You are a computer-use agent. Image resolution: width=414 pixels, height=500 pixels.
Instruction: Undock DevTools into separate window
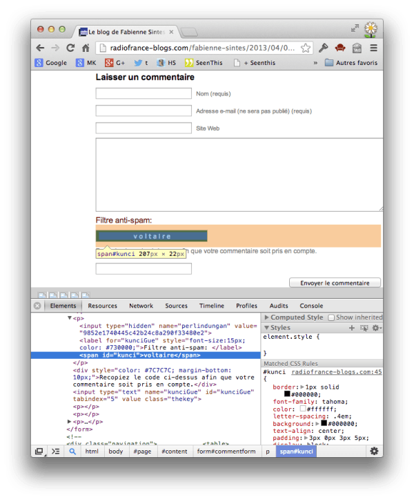coord(39,451)
